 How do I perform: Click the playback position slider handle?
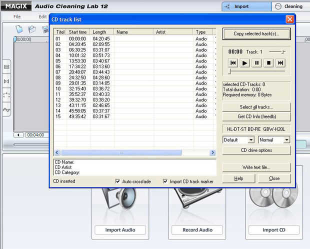tap(229, 71)
